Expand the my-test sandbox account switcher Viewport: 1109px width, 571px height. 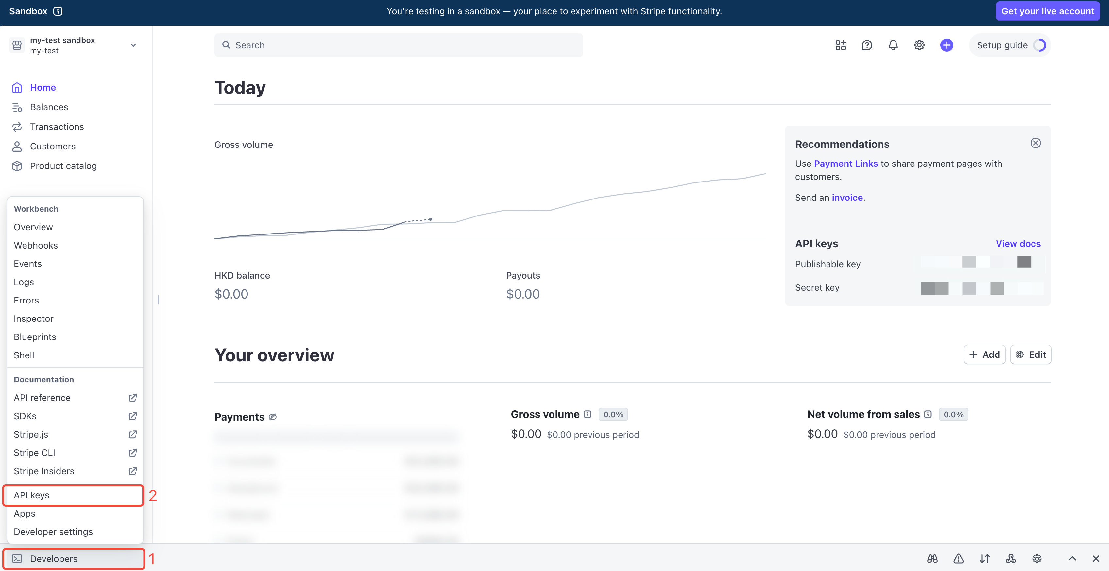133,45
